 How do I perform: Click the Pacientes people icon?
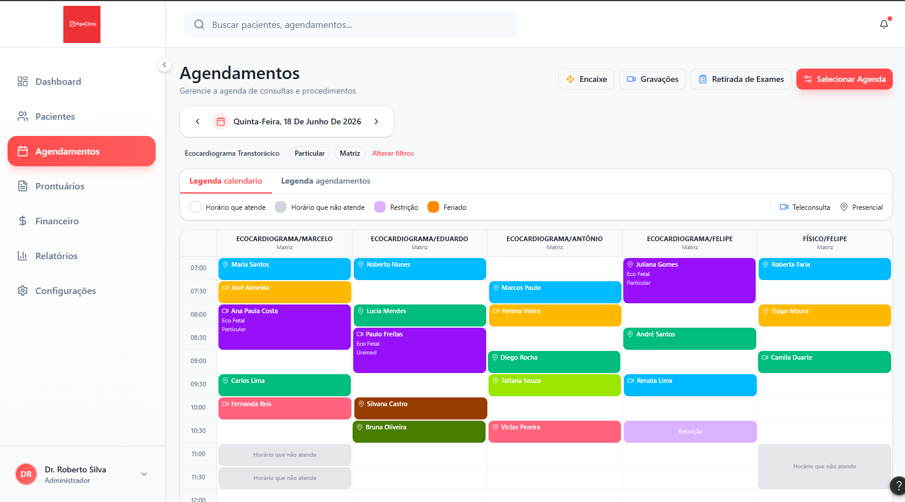(23, 116)
